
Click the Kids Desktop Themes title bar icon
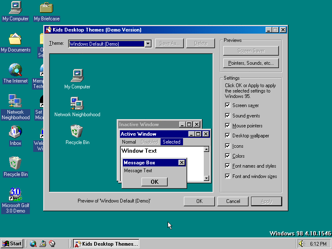click(48, 30)
